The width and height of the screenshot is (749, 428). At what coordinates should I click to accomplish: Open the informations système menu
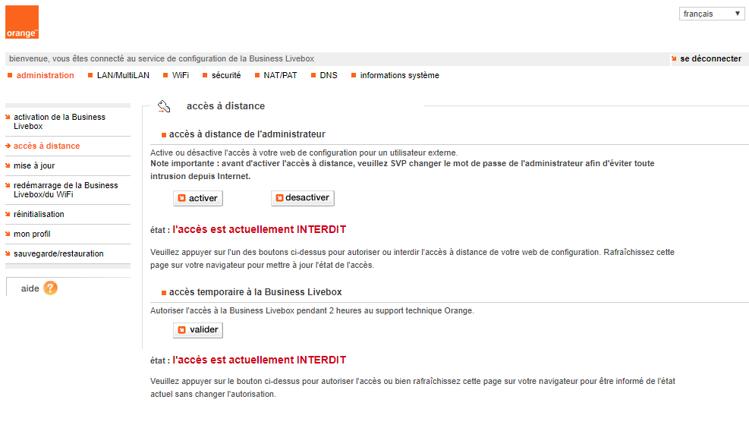399,75
